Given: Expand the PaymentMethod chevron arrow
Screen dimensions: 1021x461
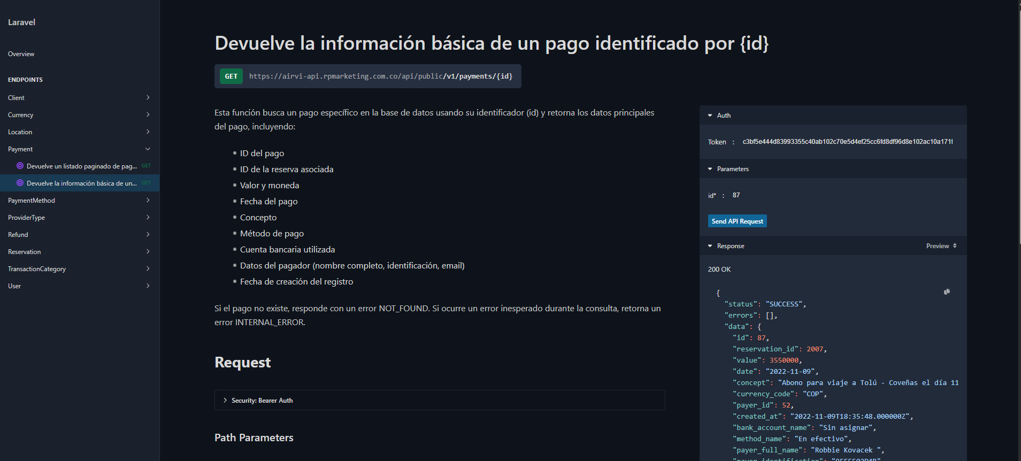Looking at the screenshot, I should tap(148, 201).
